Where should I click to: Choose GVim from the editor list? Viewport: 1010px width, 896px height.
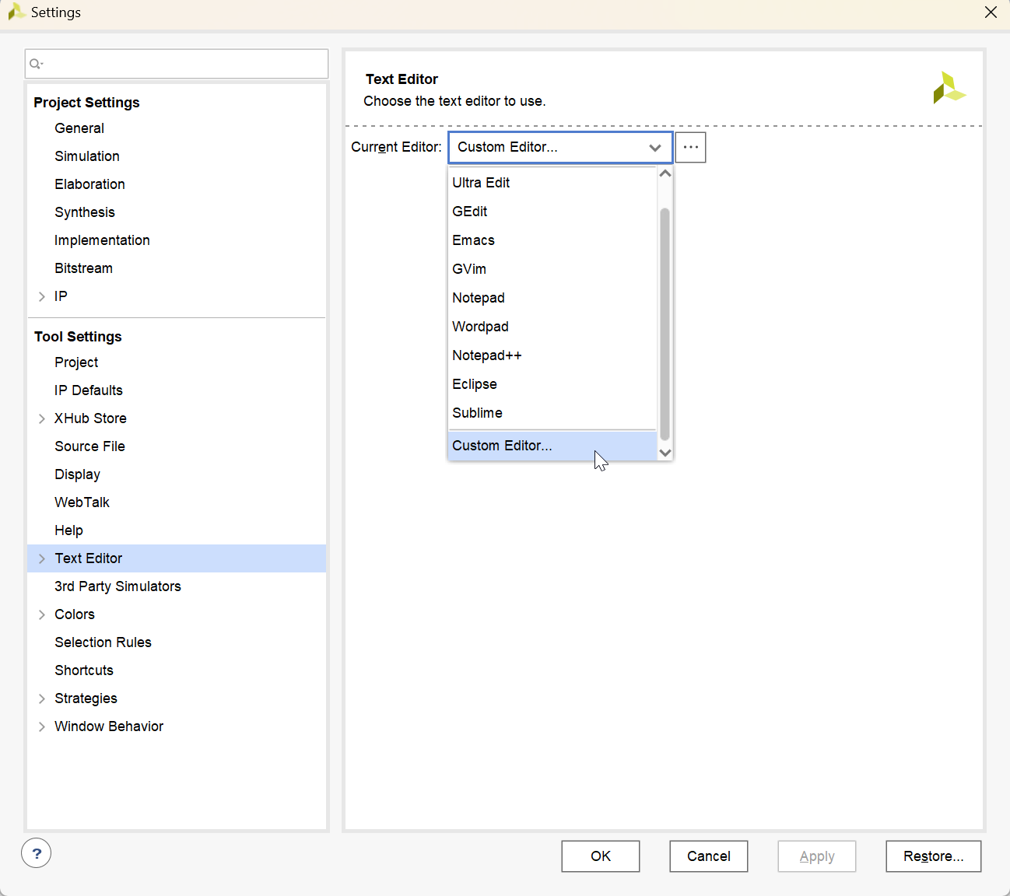[x=552, y=269]
